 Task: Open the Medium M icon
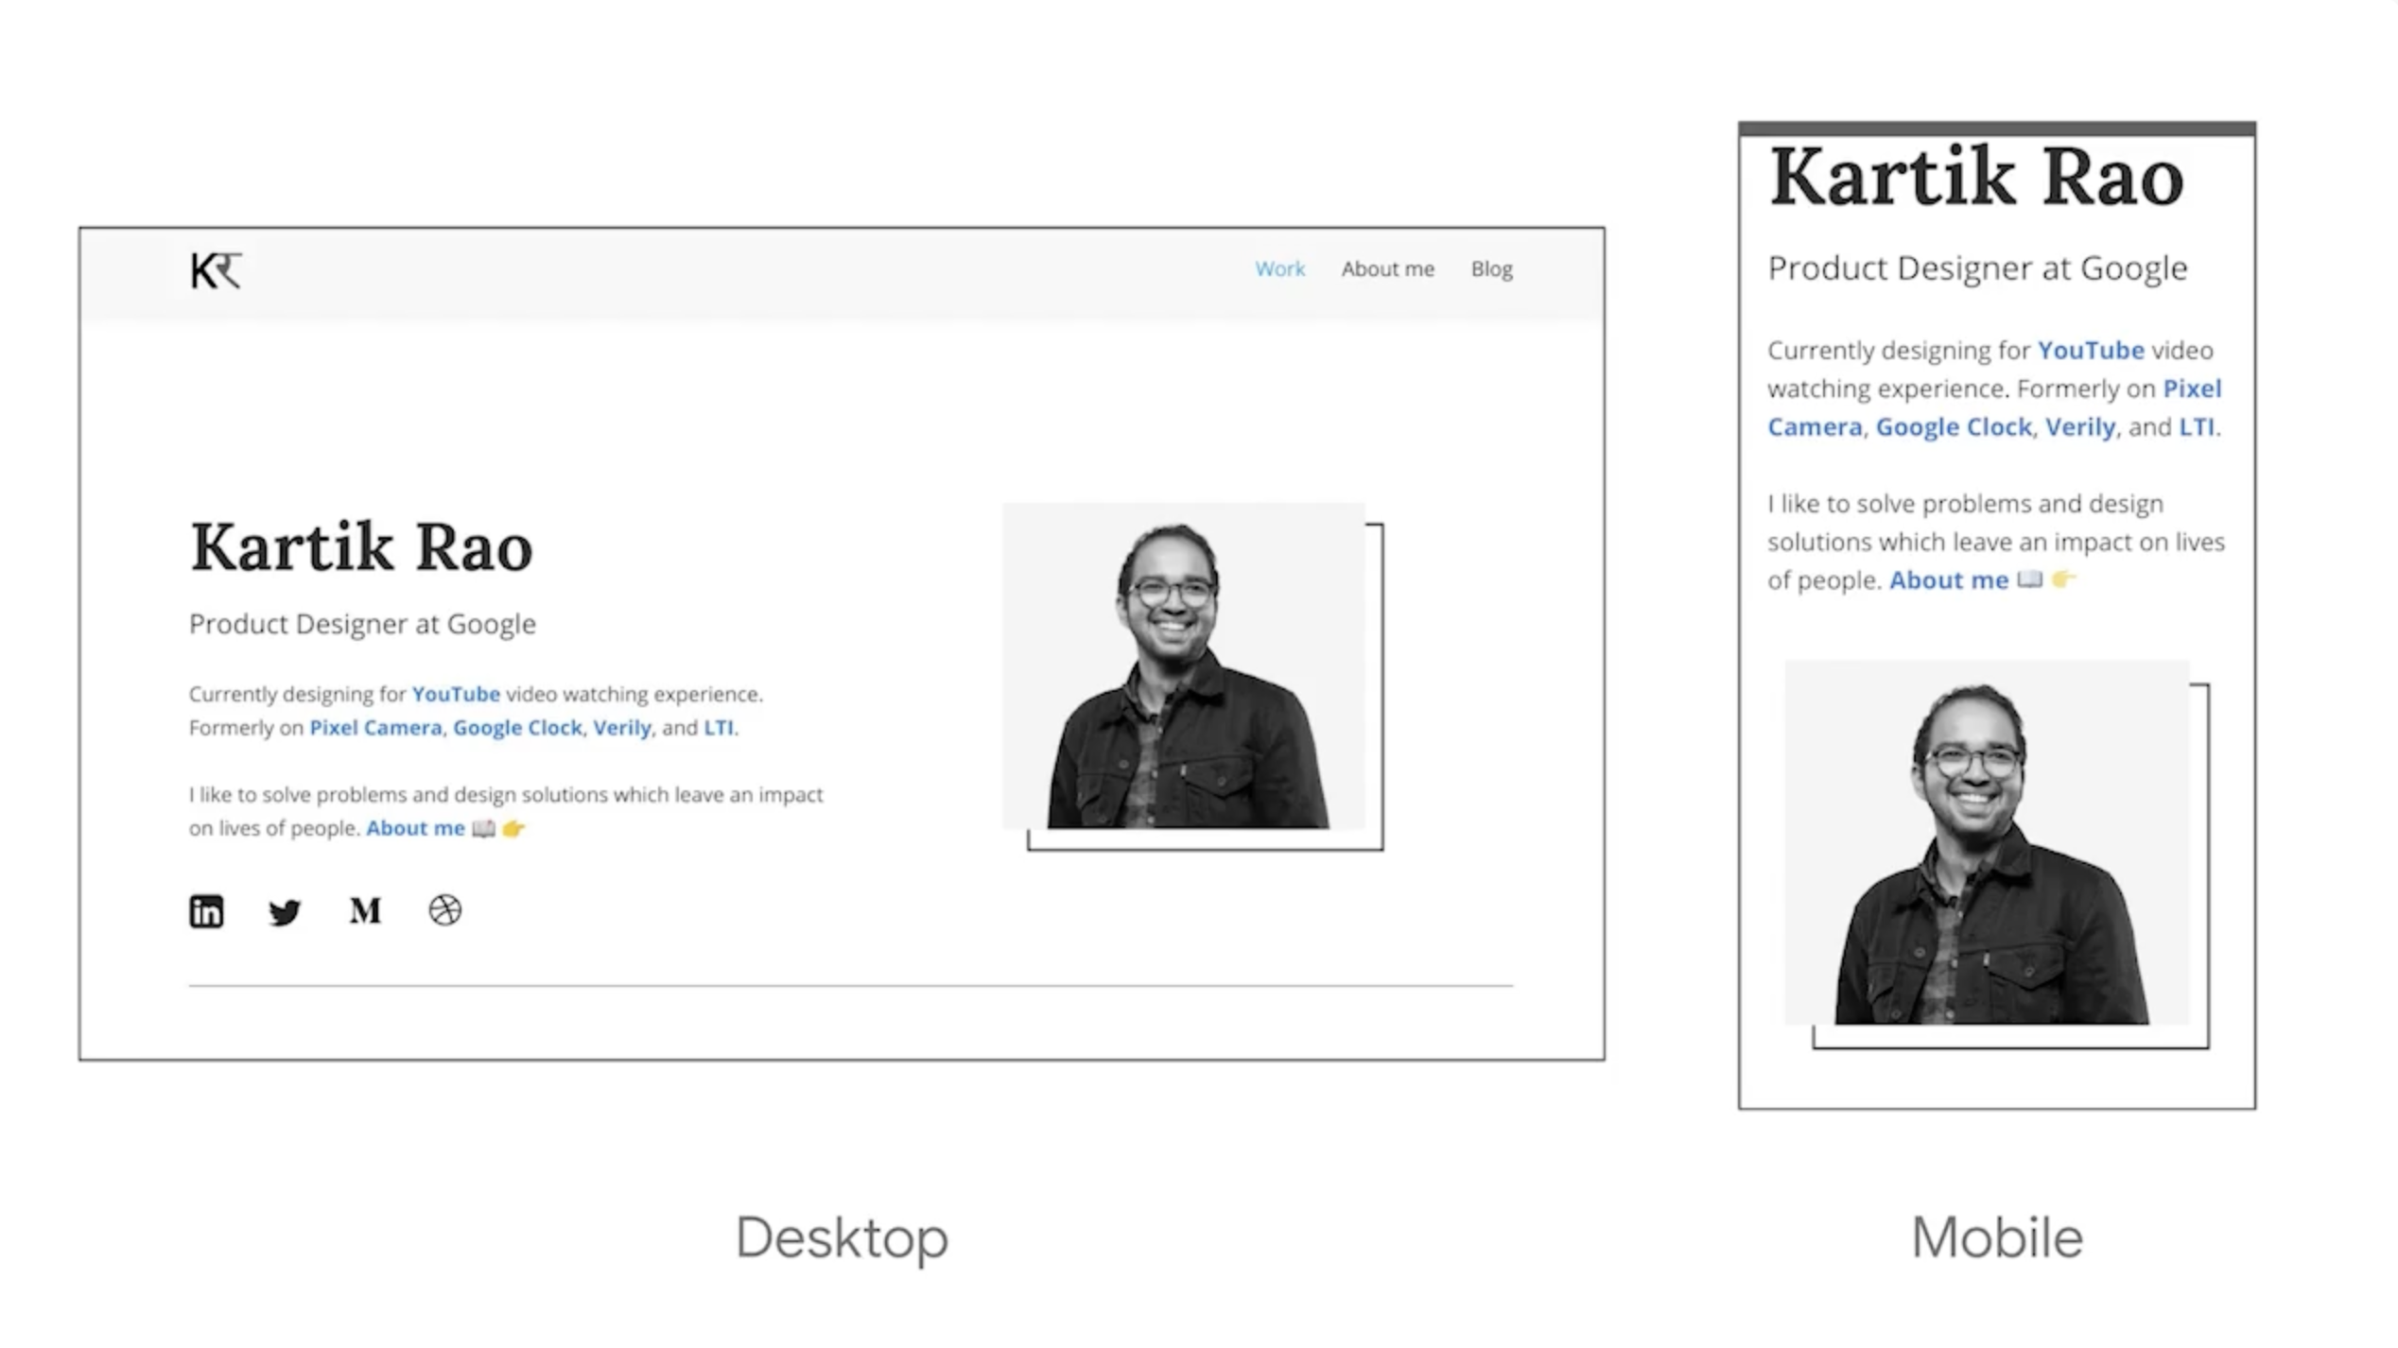[365, 910]
